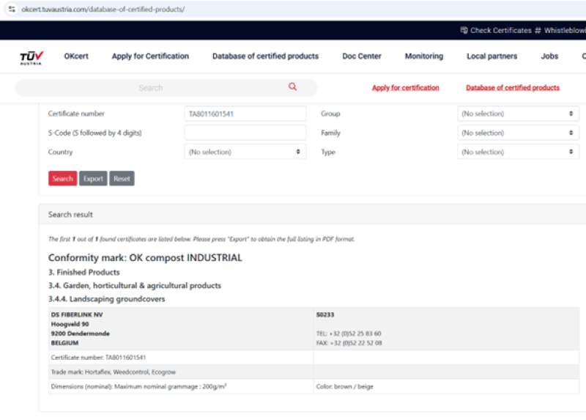Click the site Search input field

(x=166, y=88)
